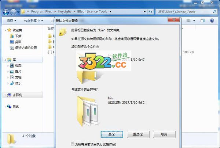
Task: Open the view options dropdown arrow
Action: (194, 20)
